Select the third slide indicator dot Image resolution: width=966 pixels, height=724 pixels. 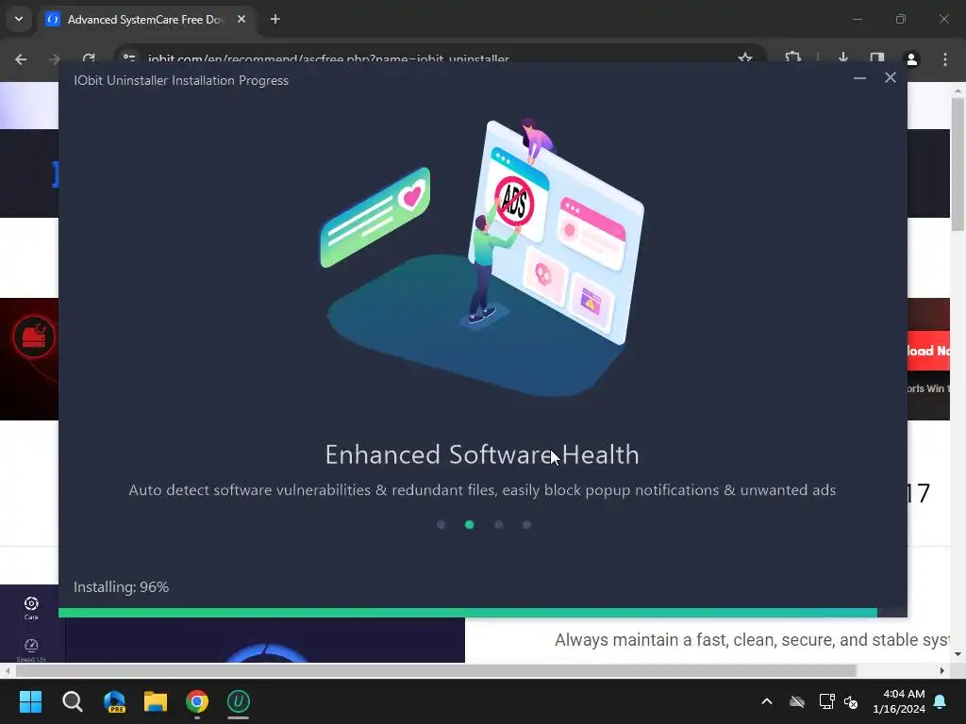click(x=498, y=524)
